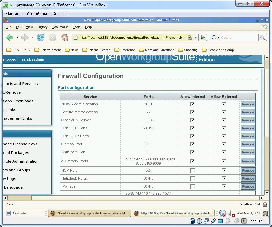This screenshot has width=272, height=227.
Task: Open the Forward history dropdown arrow
Action: click(x=33, y=37)
